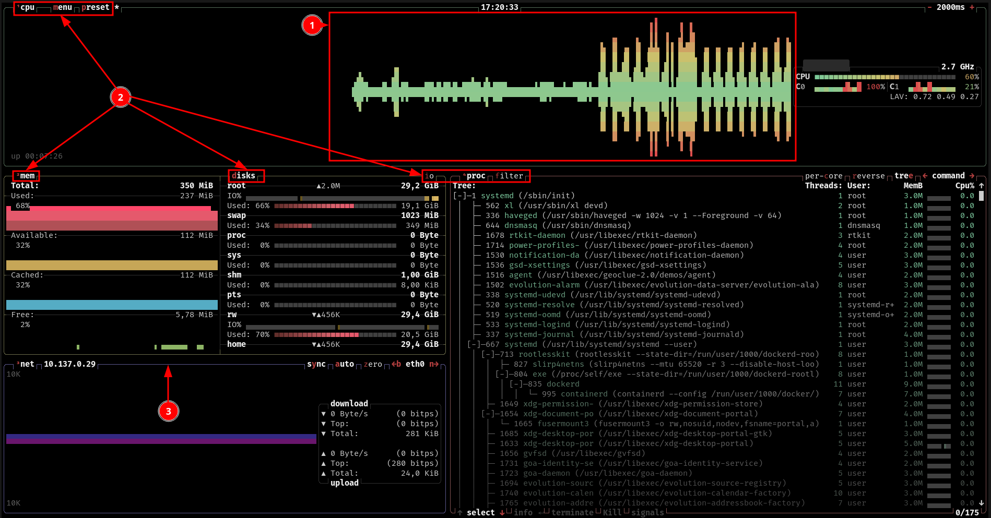Toggle process tree view
The width and height of the screenshot is (991, 518).
point(904,176)
